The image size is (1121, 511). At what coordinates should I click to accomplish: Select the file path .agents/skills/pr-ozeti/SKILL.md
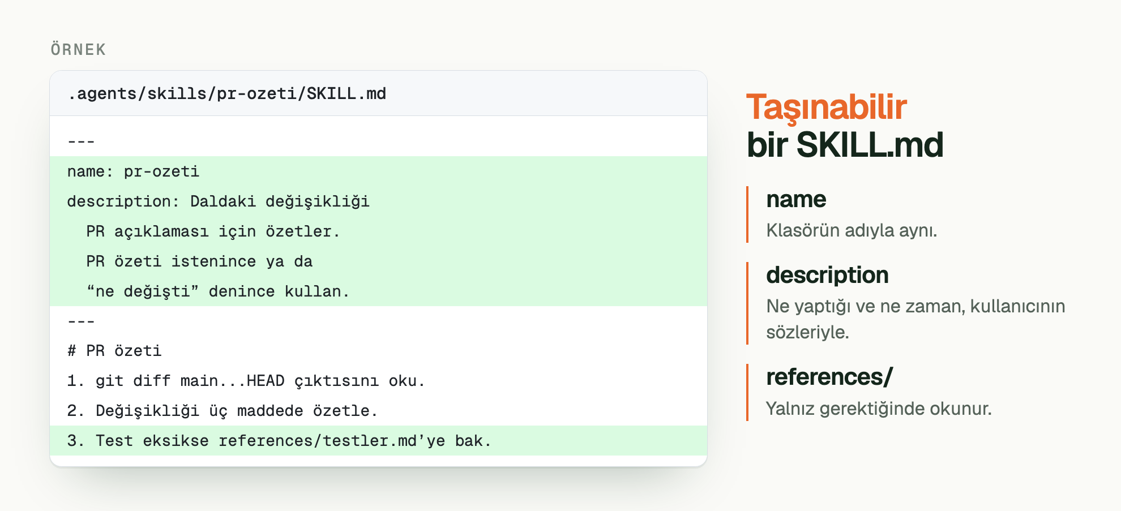pos(226,93)
